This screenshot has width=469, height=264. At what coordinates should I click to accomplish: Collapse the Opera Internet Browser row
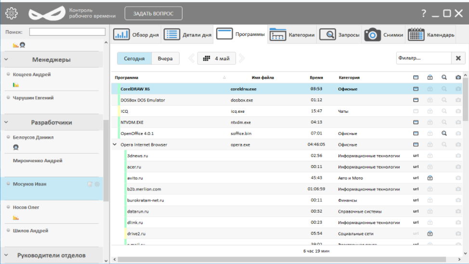(x=115, y=144)
